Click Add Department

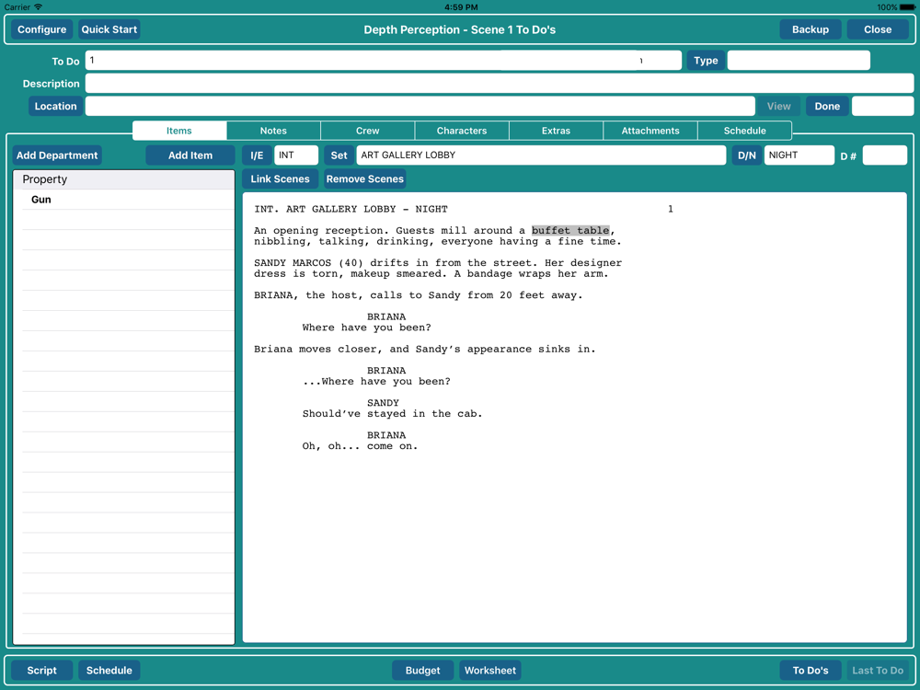click(x=57, y=155)
